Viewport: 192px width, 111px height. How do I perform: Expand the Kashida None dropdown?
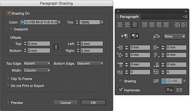point(175,36)
